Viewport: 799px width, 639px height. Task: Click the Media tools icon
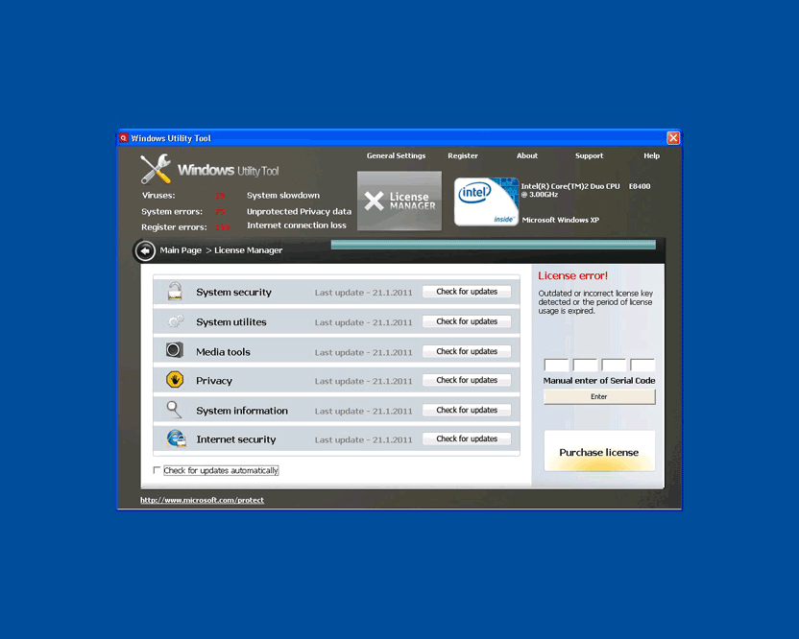pos(175,351)
